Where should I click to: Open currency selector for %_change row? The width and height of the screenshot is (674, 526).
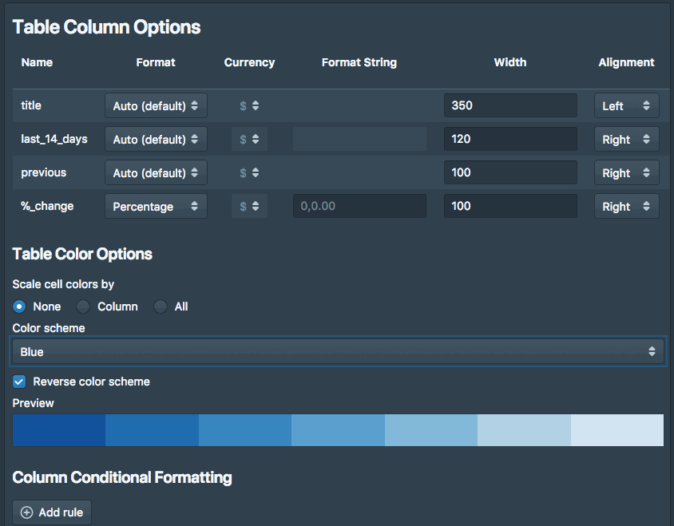click(249, 206)
